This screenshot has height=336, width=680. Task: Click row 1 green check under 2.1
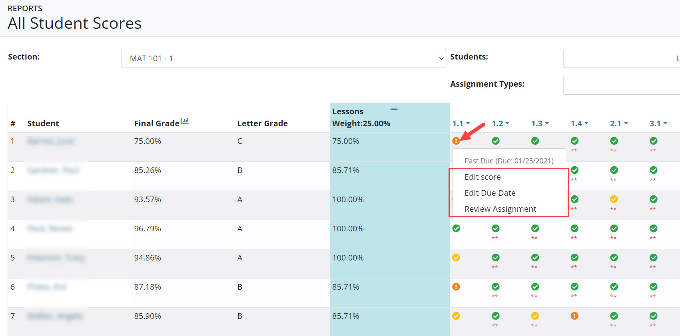(614, 141)
